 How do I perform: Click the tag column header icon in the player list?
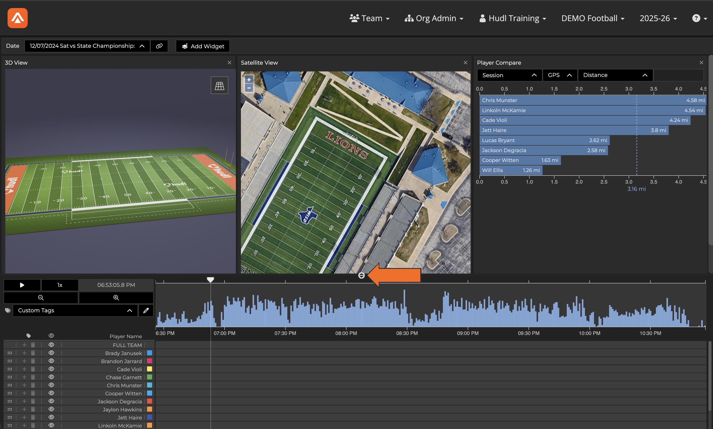tap(28, 336)
